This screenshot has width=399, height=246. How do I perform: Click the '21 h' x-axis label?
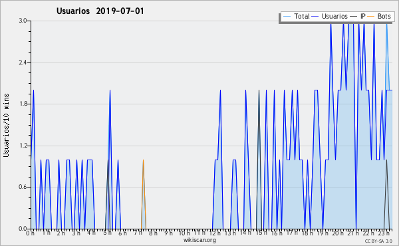click(x=354, y=233)
